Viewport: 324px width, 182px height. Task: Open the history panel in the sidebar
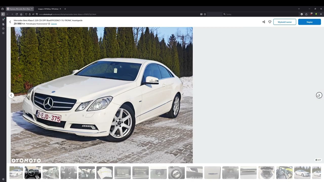tap(3, 29)
